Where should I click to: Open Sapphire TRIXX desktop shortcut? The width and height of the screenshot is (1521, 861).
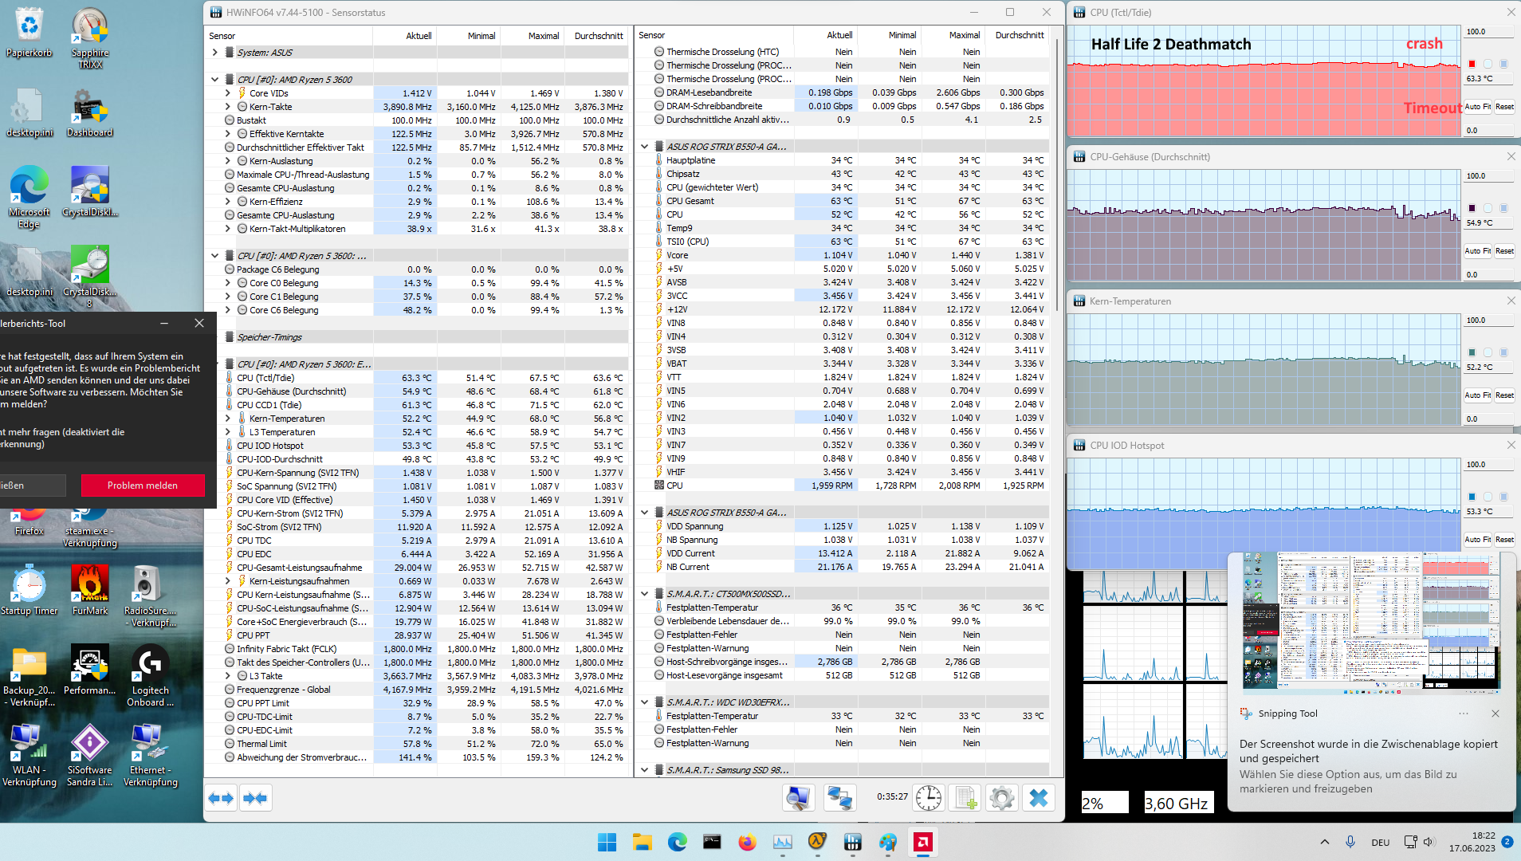coord(90,38)
